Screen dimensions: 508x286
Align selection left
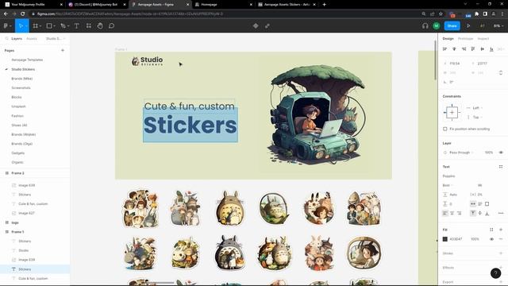coord(444,49)
